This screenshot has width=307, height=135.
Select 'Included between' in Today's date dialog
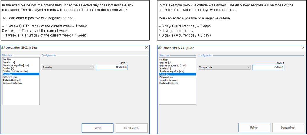pos(178,80)
